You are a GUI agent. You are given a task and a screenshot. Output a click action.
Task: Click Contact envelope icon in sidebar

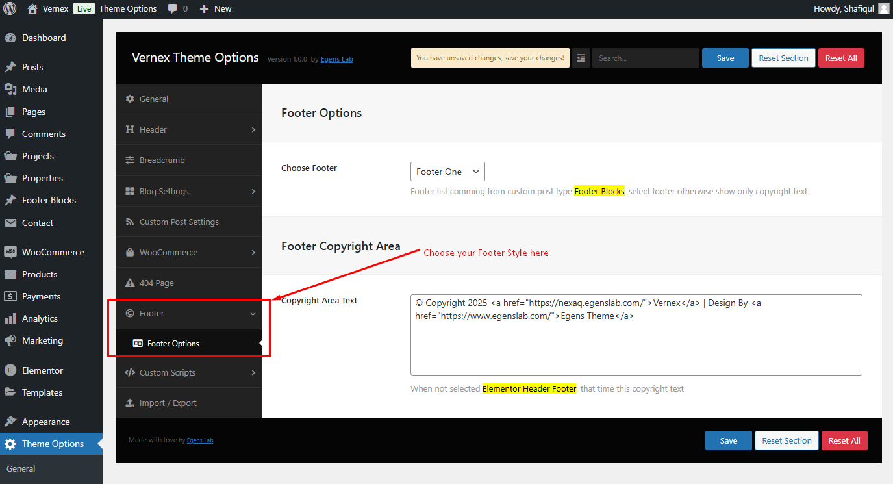(10, 223)
